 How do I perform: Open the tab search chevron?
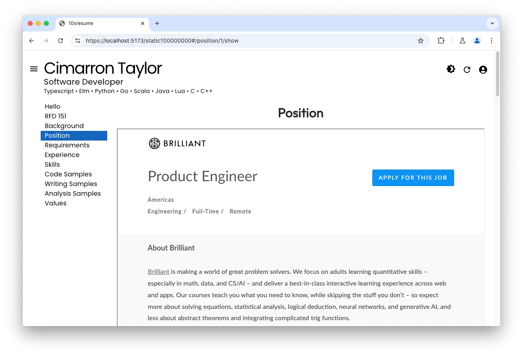click(492, 23)
